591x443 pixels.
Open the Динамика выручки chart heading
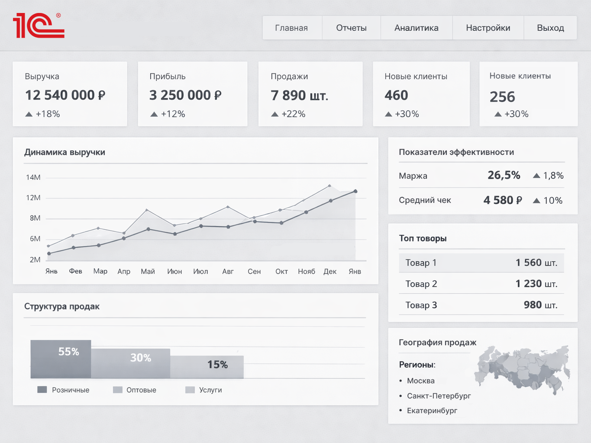point(65,152)
